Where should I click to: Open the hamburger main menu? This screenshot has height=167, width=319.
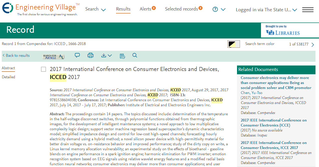click(x=308, y=10)
